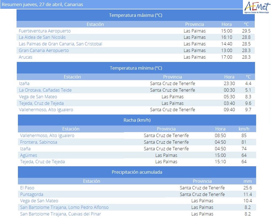Select the 11.4 mm precipitation value
This screenshot has height=218, width=271.
tap(248, 194)
